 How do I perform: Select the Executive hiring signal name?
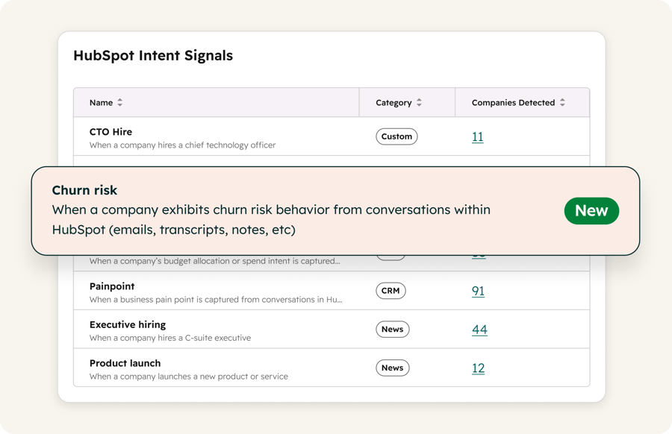click(x=128, y=325)
